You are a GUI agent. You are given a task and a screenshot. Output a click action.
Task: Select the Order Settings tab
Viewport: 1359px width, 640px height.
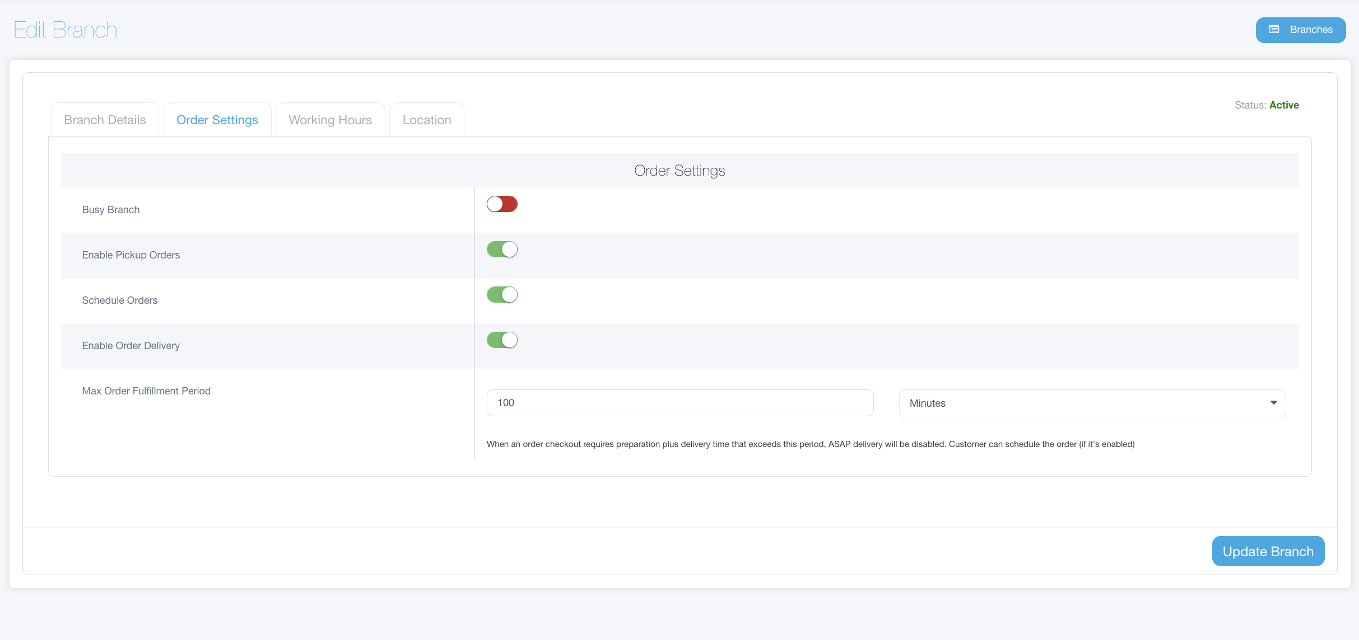click(217, 120)
